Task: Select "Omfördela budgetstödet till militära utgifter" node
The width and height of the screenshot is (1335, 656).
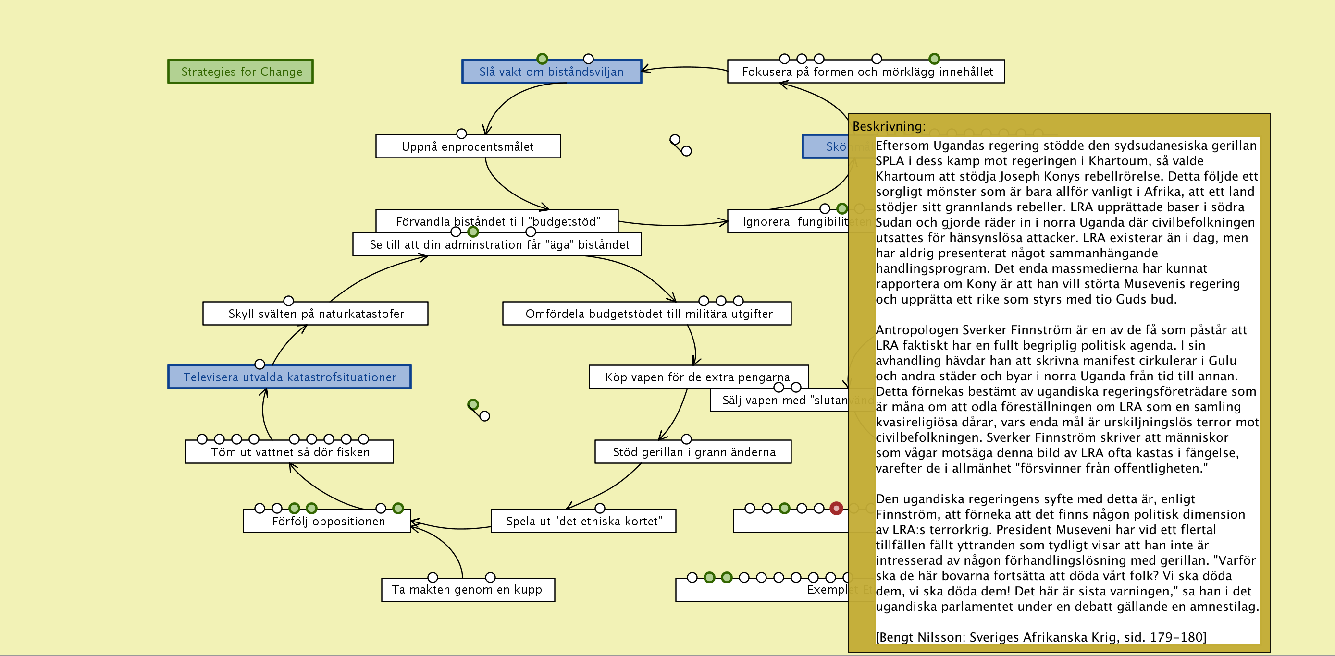Action: [648, 314]
